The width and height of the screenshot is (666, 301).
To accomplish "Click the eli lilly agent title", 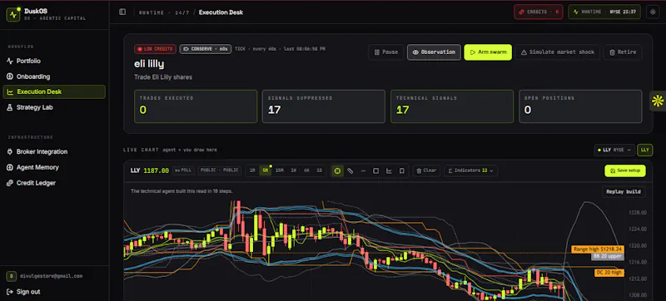I will point(149,64).
